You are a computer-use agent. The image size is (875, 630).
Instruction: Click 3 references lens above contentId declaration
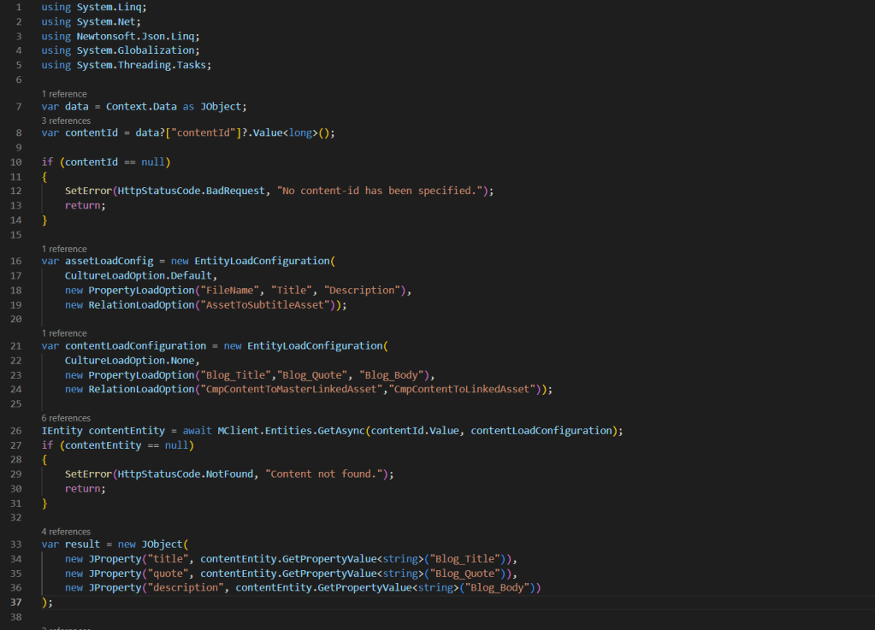[x=66, y=121]
